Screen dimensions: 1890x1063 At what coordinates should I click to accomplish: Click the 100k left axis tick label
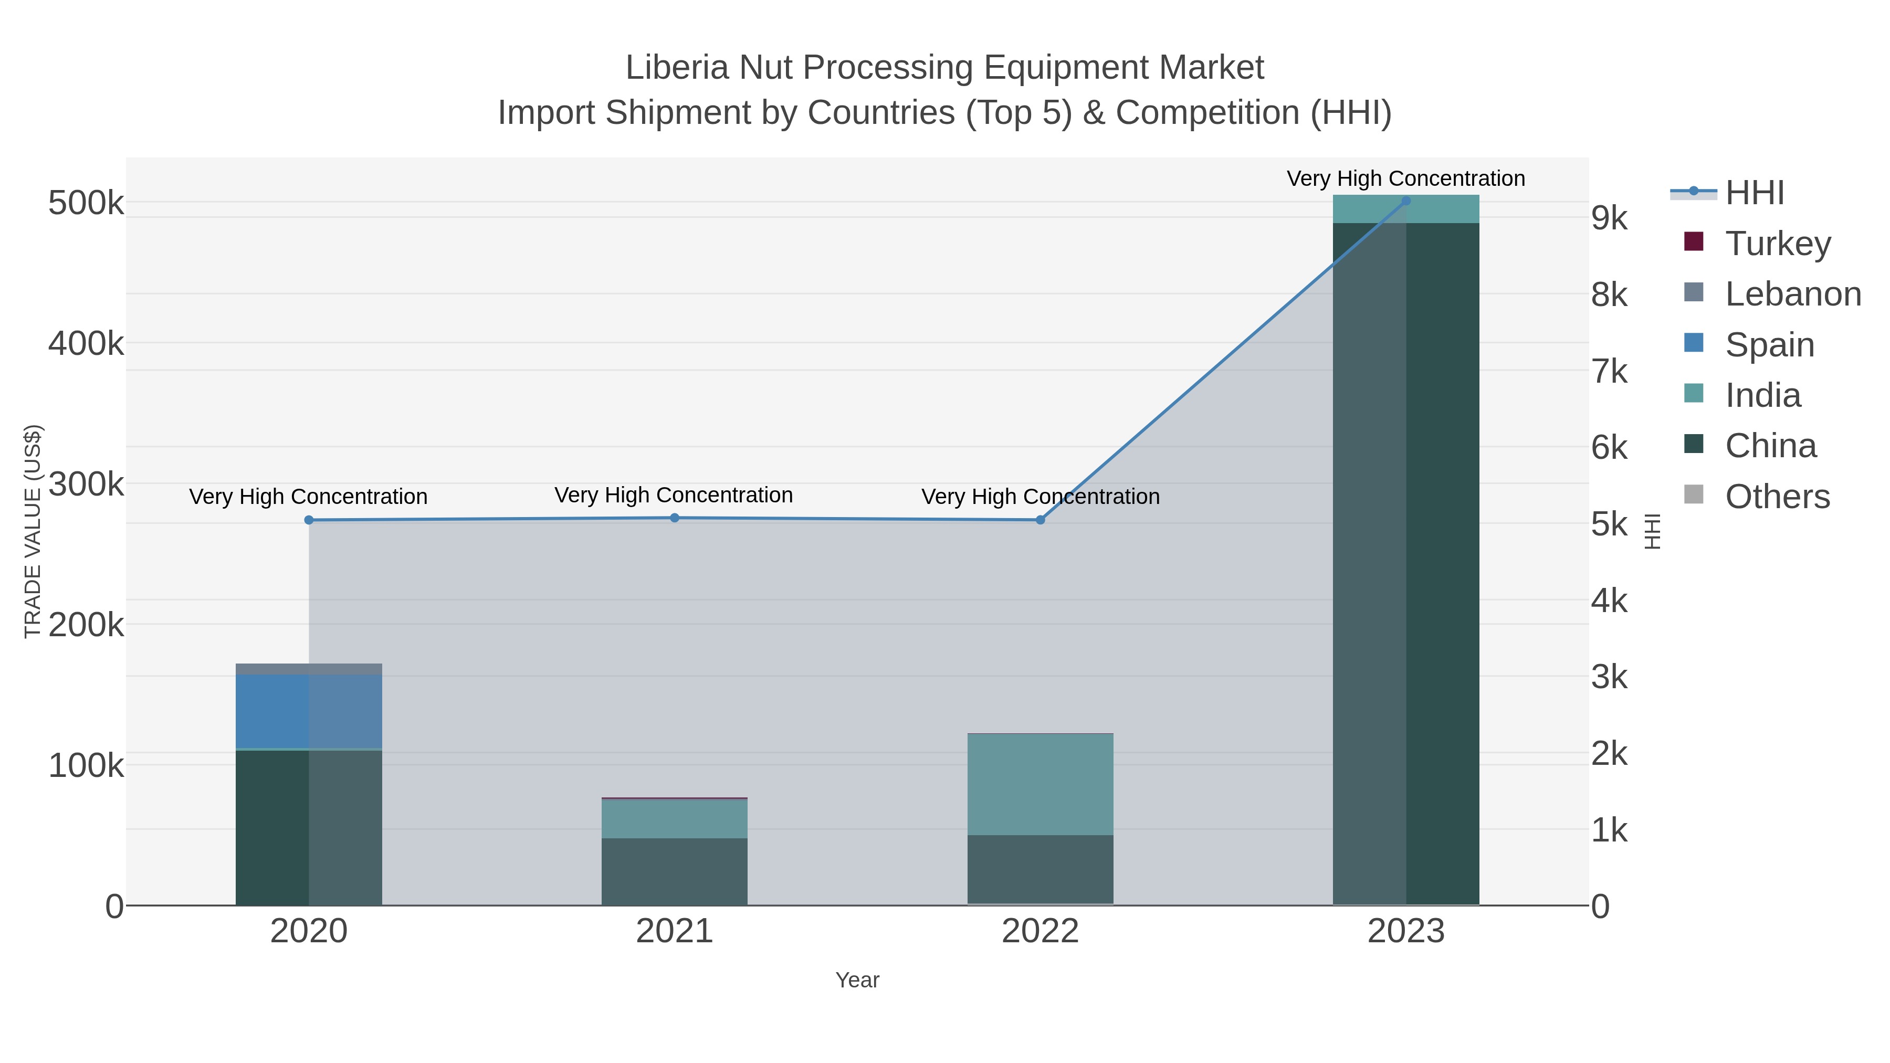pyautogui.click(x=86, y=766)
